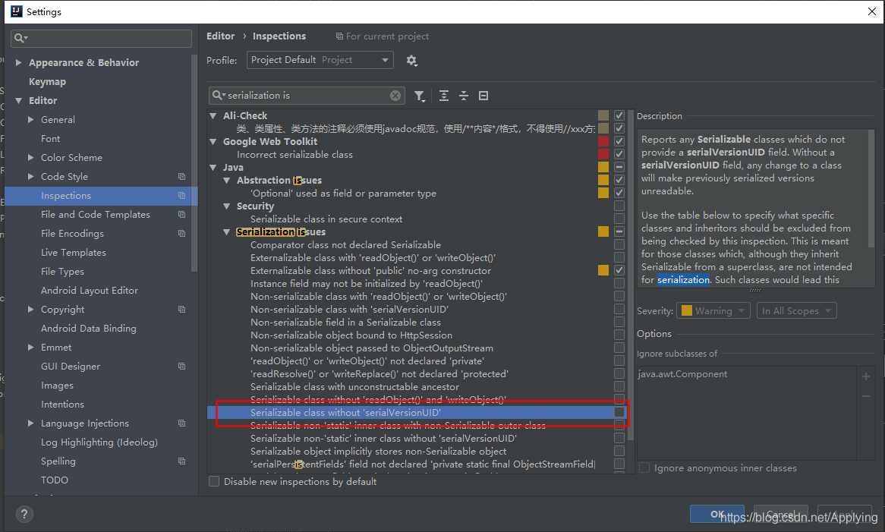Toggle the Ali-Check group checkbox
Viewport: 885px width, 532px height.
[619, 115]
